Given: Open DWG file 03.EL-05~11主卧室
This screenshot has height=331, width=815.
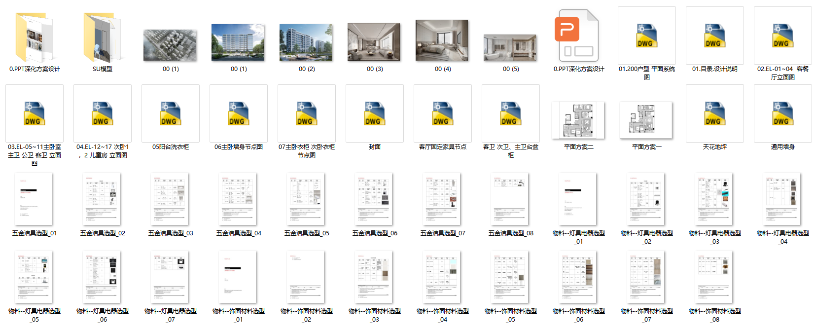Looking at the screenshot, I should coord(34,113).
